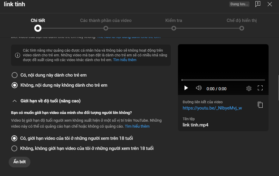Click the video preview progress bar
The width and height of the screenshot is (279, 176).
click(x=223, y=80)
